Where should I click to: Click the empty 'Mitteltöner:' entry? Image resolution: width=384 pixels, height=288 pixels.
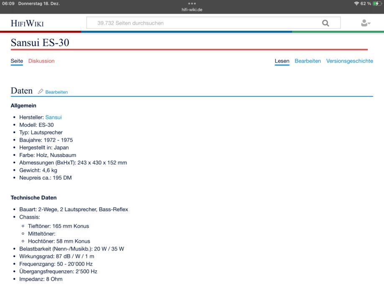point(42,234)
